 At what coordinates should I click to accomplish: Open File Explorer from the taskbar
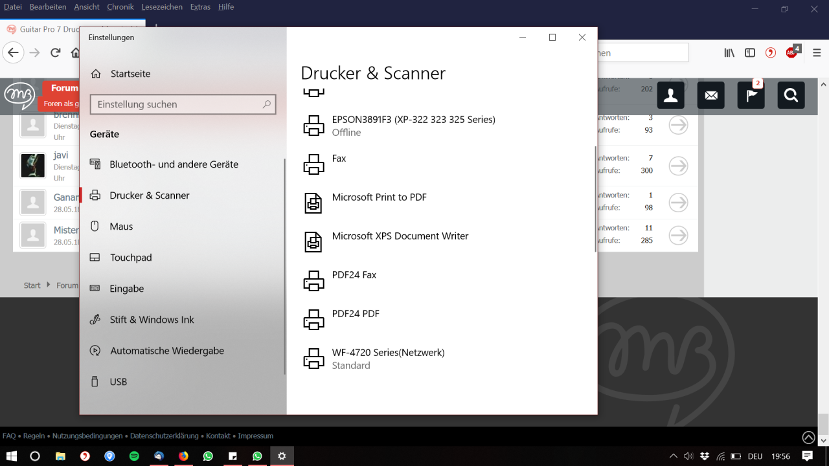(60, 456)
